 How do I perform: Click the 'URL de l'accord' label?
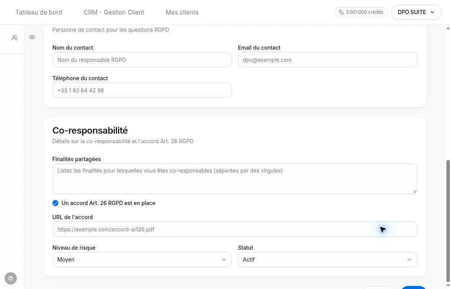[73, 217]
